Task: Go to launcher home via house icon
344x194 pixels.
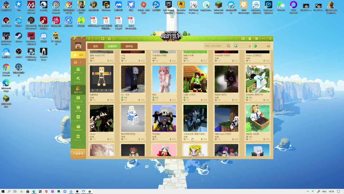Action: pyautogui.click(x=109, y=39)
